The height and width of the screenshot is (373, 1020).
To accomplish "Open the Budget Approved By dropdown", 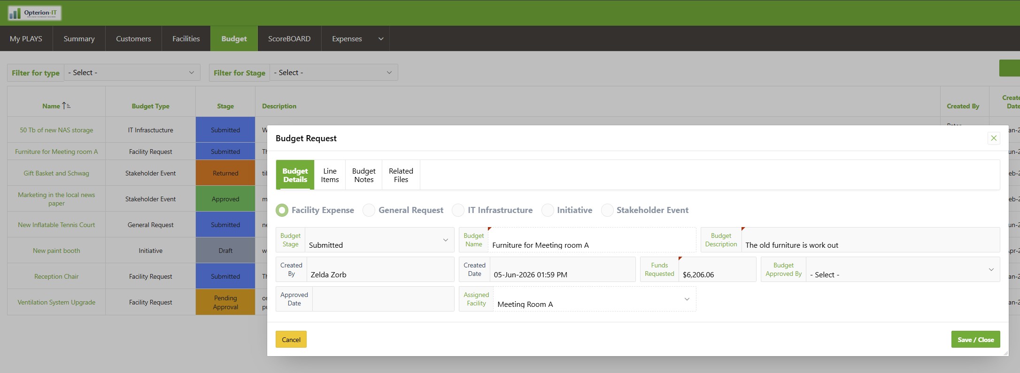I will click(903, 270).
